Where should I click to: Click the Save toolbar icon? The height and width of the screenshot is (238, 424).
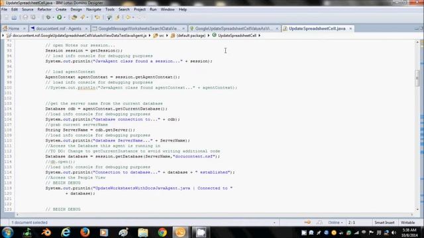(x=14, y=18)
